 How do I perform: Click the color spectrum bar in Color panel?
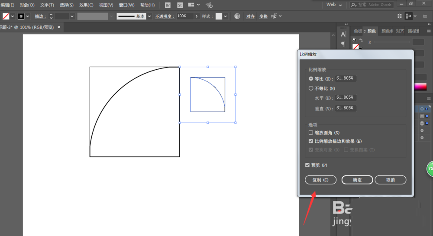pyautogui.click(x=420, y=87)
